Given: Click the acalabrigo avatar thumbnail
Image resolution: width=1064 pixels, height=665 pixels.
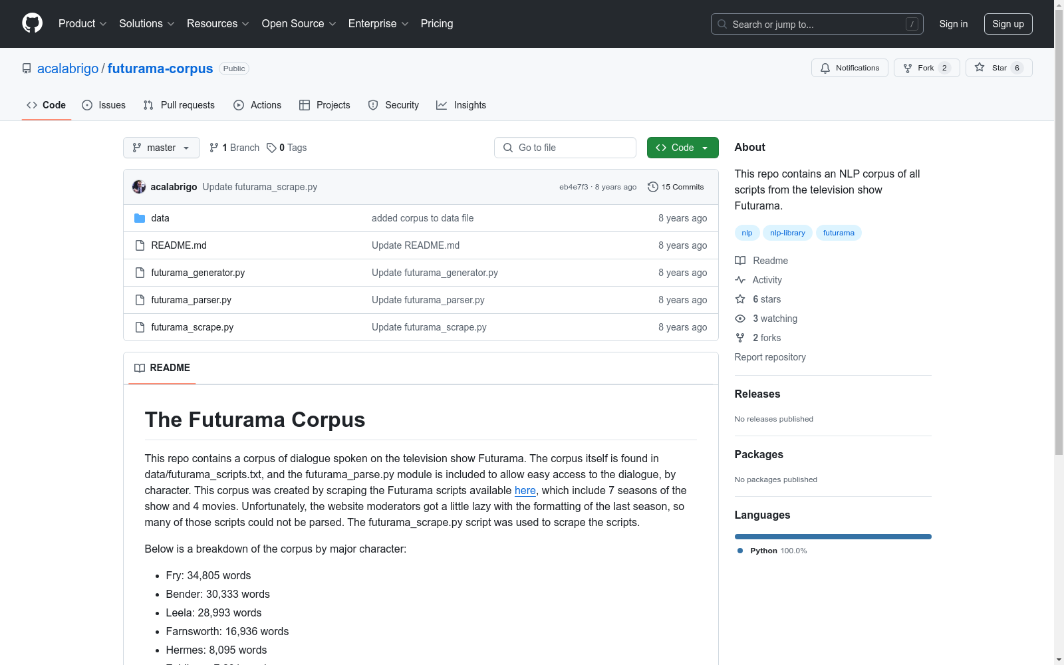Looking at the screenshot, I should pos(139,187).
